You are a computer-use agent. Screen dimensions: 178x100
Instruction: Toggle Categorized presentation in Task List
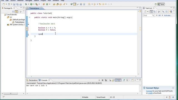point(151,12)
